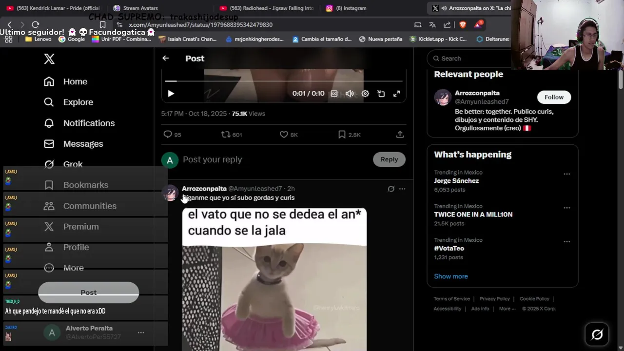Click the Explore magnifier icon
The height and width of the screenshot is (351, 624).
pyautogui.click(x=49, y=102)
